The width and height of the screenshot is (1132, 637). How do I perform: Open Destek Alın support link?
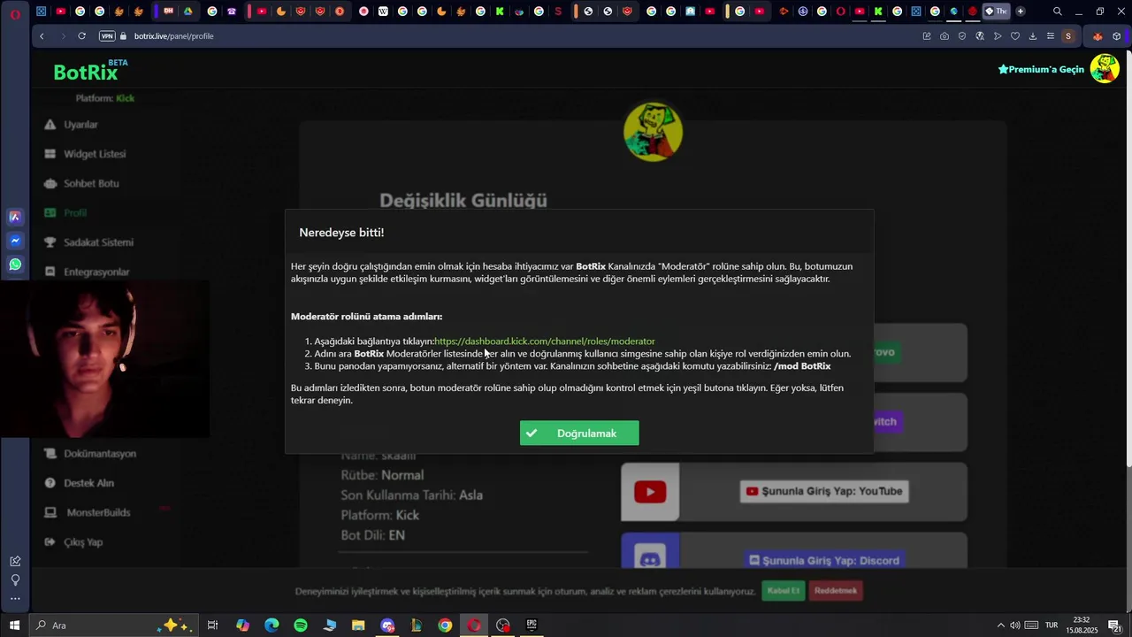(x=88, y=483)
